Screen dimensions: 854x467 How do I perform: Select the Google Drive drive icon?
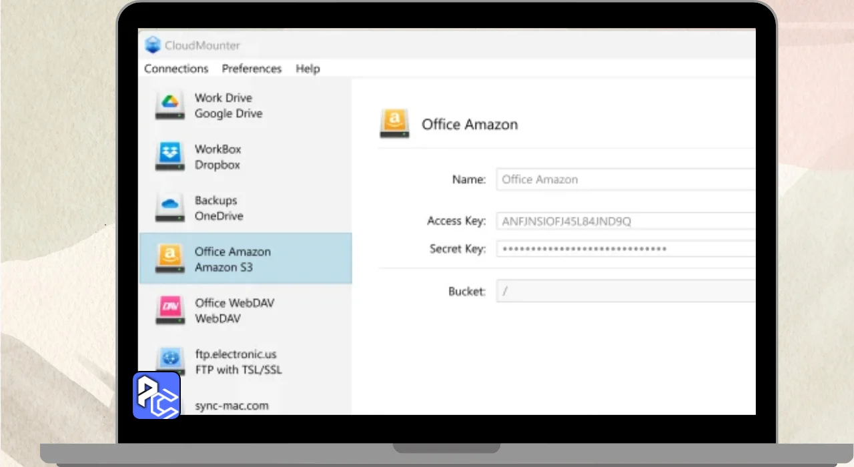coord(170,105)
